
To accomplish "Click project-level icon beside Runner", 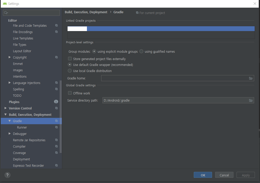I will tap(56, 127).
